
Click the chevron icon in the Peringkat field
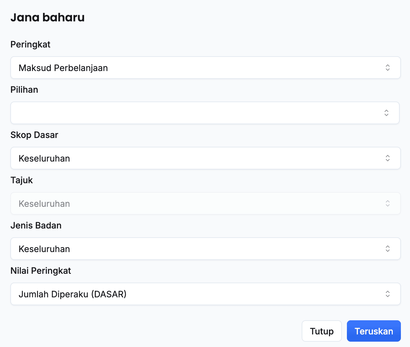388,68
